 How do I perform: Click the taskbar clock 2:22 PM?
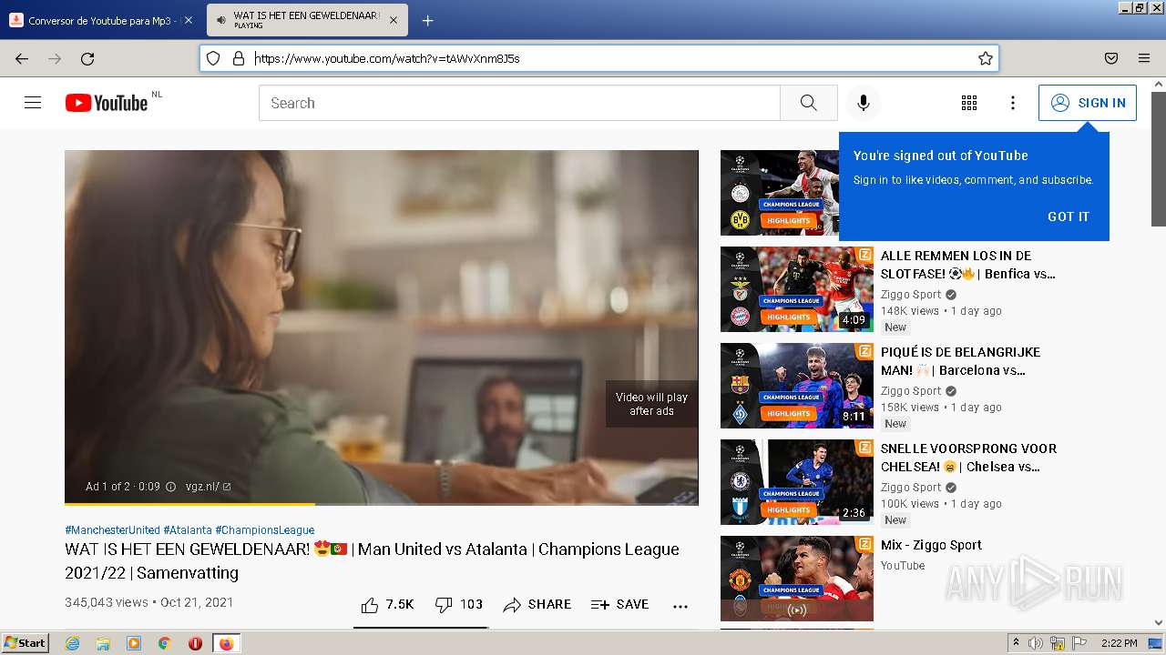pos(1120,643)
